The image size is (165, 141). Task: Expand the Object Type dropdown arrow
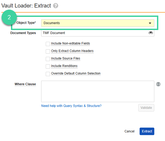click(x=150, y=23)
